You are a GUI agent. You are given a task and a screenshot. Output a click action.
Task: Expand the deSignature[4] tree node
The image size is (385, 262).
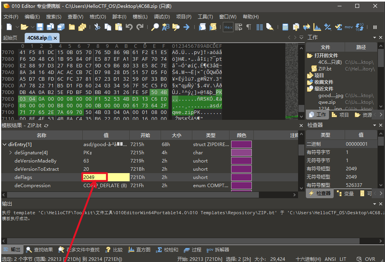tap(10, 152)
